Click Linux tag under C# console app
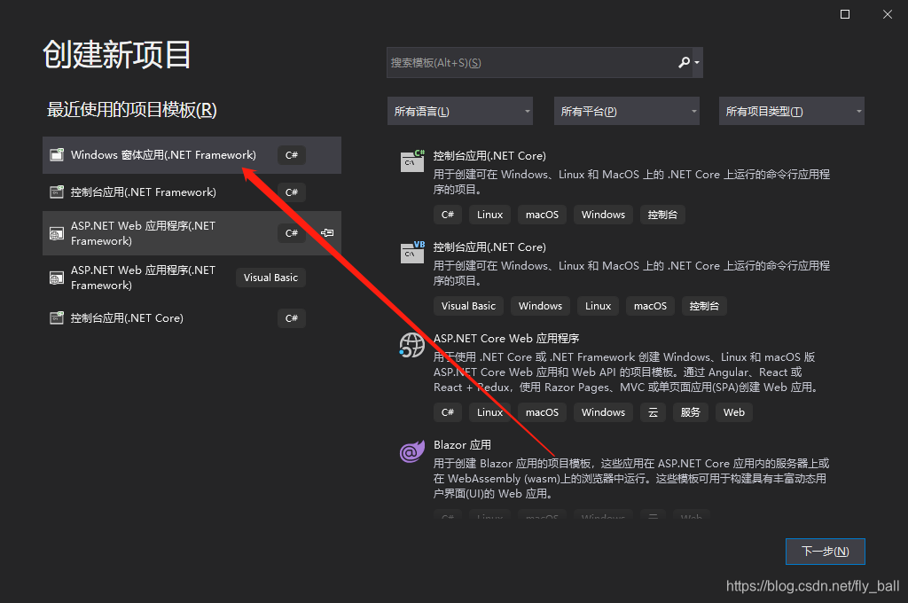 489,215
